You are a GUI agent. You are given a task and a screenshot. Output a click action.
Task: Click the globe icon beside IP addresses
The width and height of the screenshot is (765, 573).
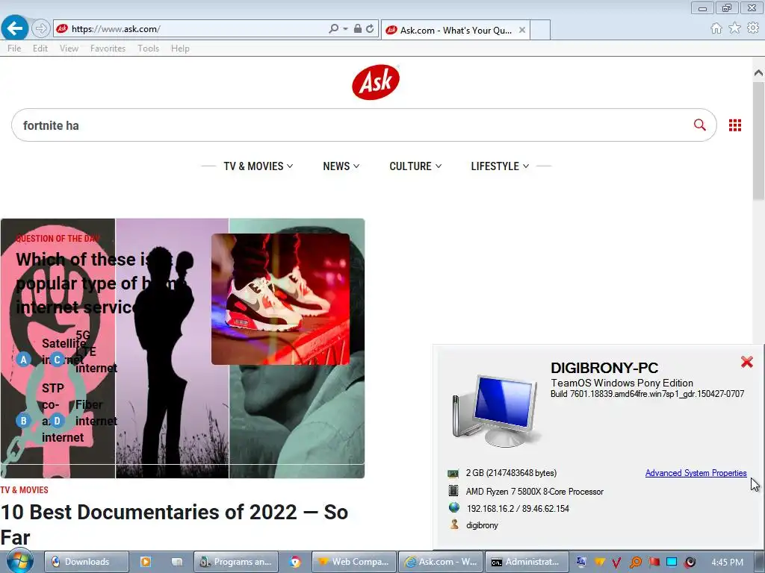453,507
